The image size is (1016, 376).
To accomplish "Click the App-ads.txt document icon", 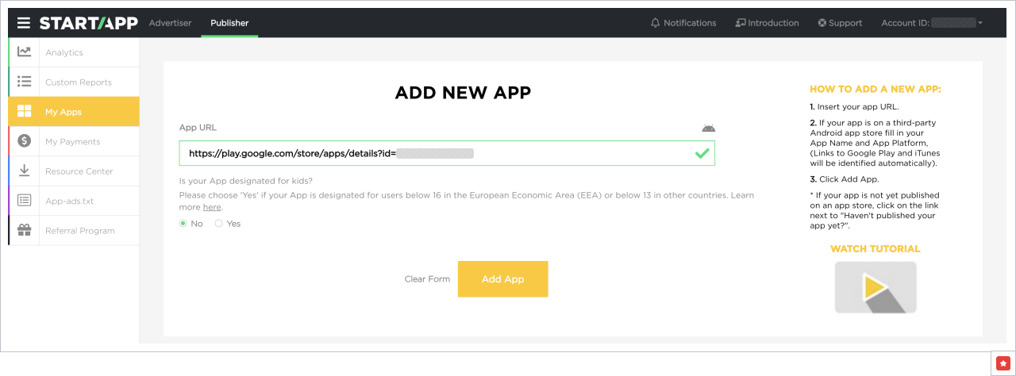I will click(25, 201).
